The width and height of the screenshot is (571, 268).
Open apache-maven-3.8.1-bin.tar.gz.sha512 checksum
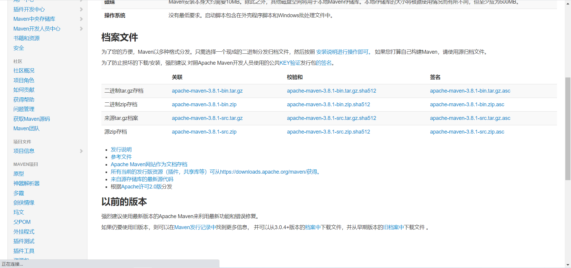[x=332, y=91]
